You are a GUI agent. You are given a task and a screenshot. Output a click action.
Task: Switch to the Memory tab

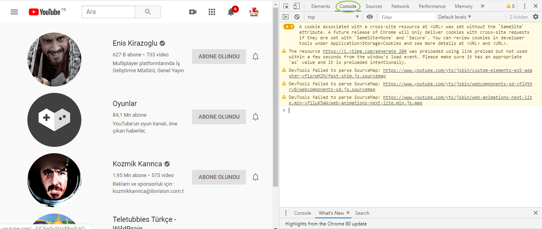(463, 6)
